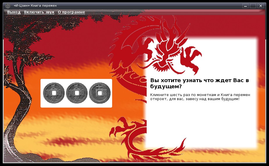Click the window title «И-Цзин» Книга перемен
The height and width of the screenshot is (166, 269).
click(x=35, y=6)
